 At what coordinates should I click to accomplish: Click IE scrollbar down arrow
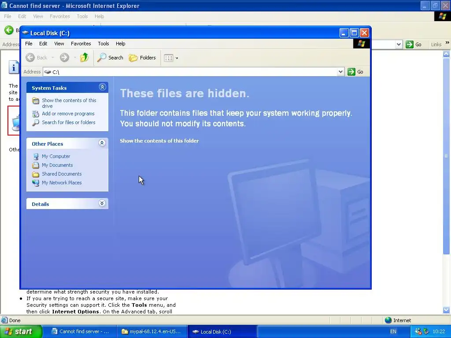pos(446,310)
